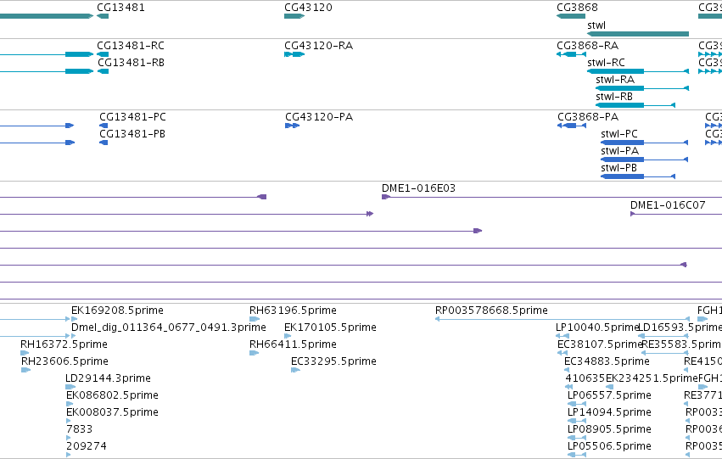Select the LP14094.5prime EST
722x459 pixels.
click(577, 422)
